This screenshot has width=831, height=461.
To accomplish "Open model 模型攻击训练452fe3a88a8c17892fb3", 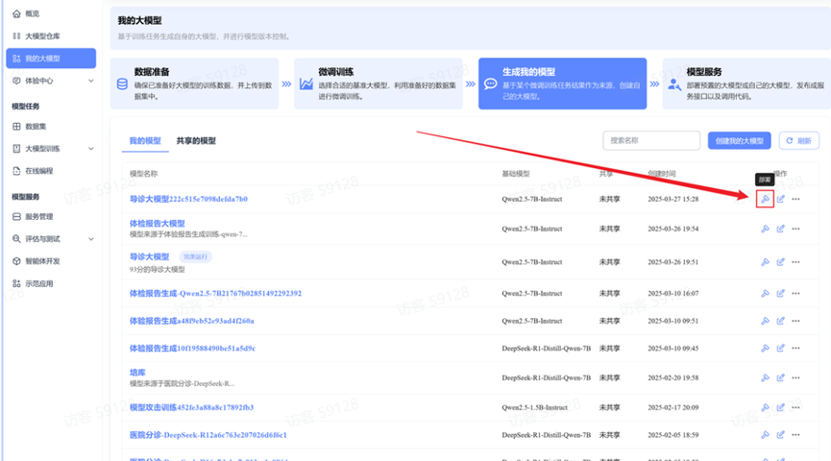I will pyautogui.click(x=192, y=407).
